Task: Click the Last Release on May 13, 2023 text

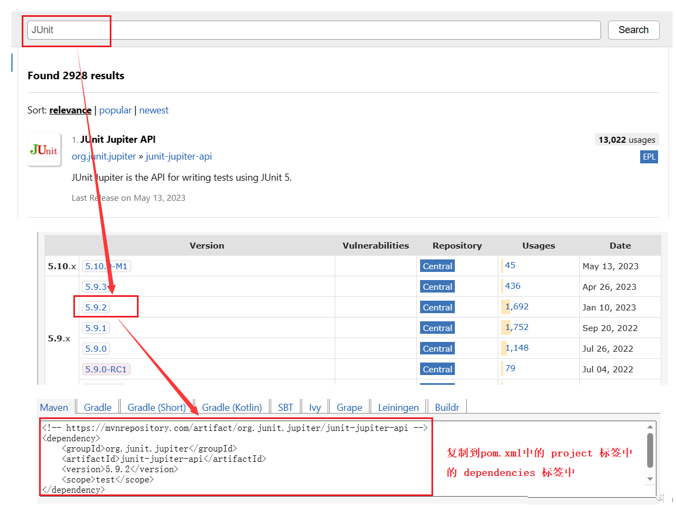Action: pos(128,198)
